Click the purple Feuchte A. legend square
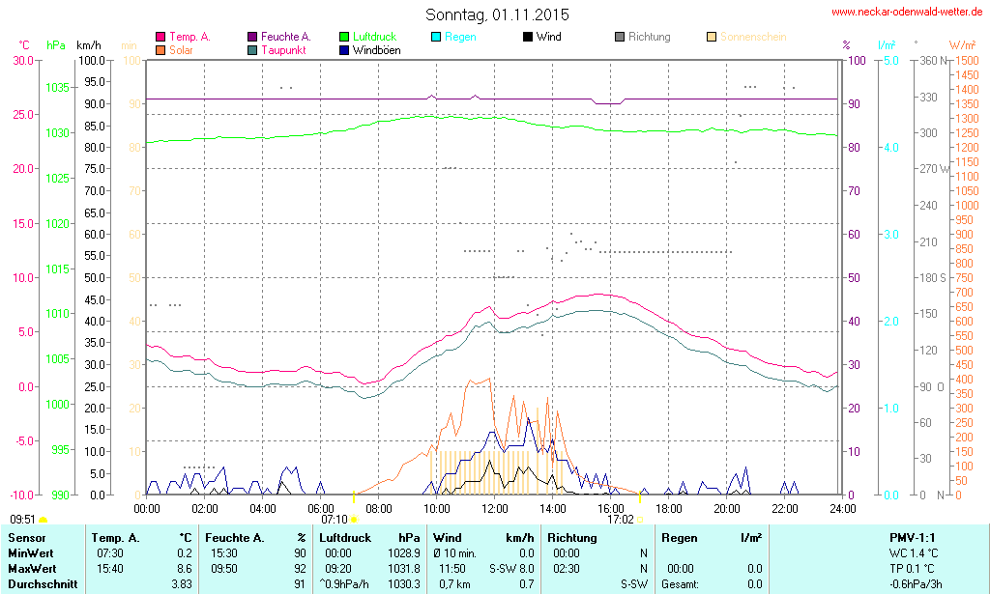The height and width of the screenshot is (594, 990). [252, 37]
